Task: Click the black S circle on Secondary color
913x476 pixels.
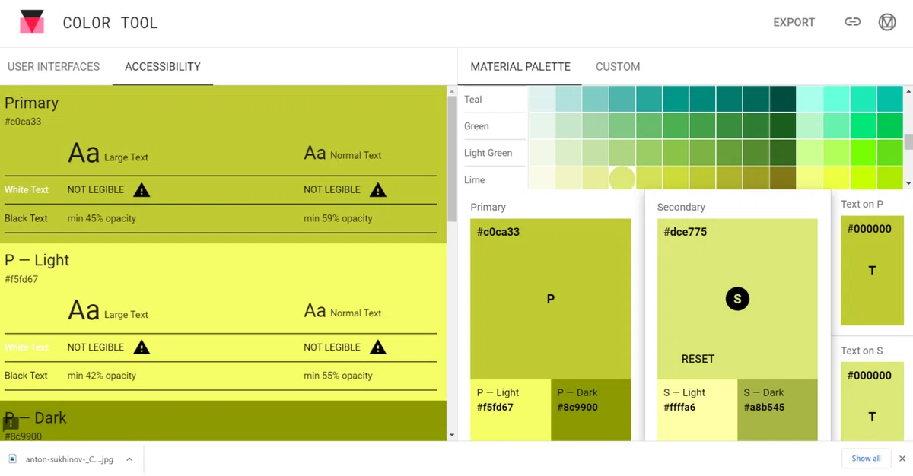Action: point(737,299)
